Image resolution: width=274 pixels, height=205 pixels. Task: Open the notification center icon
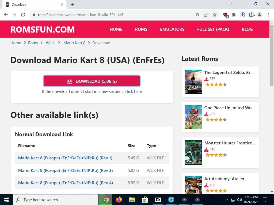(265, 200)
